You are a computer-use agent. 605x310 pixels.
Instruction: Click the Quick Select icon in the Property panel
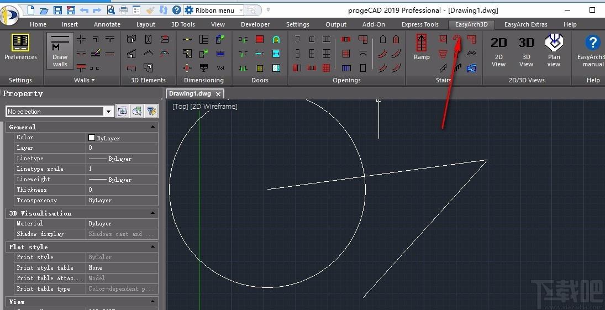(136, 111)
